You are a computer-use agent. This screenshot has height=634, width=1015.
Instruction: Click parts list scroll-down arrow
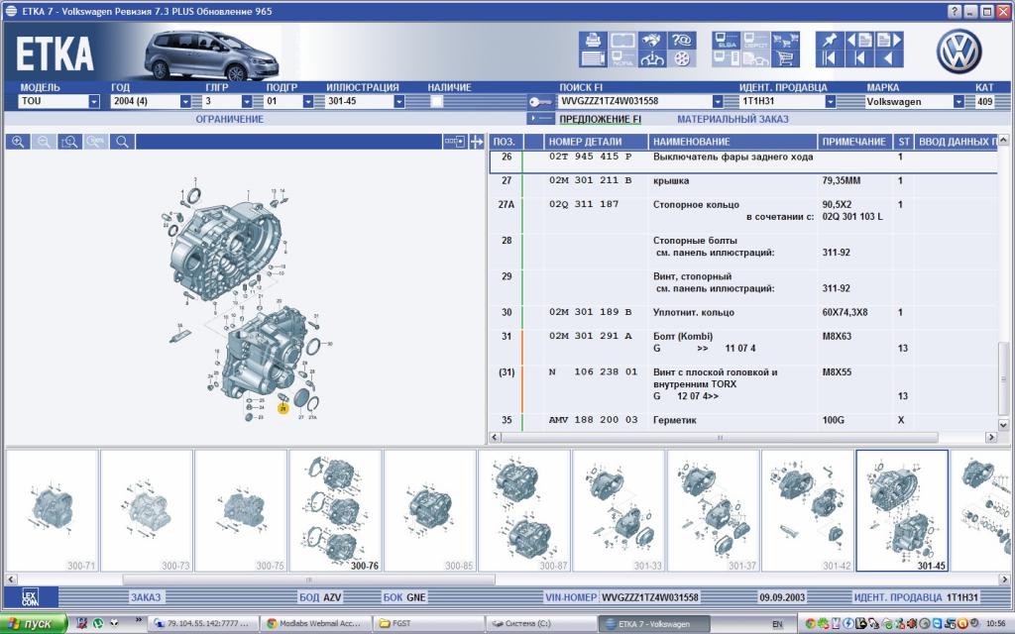tap(1003, 425)
